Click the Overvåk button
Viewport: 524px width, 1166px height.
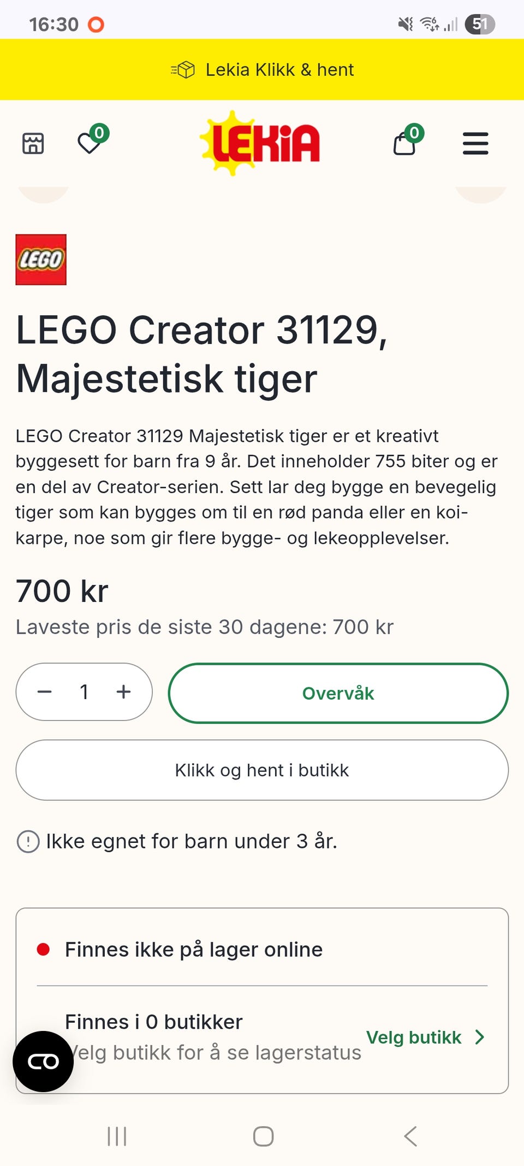tap(338, 693)
